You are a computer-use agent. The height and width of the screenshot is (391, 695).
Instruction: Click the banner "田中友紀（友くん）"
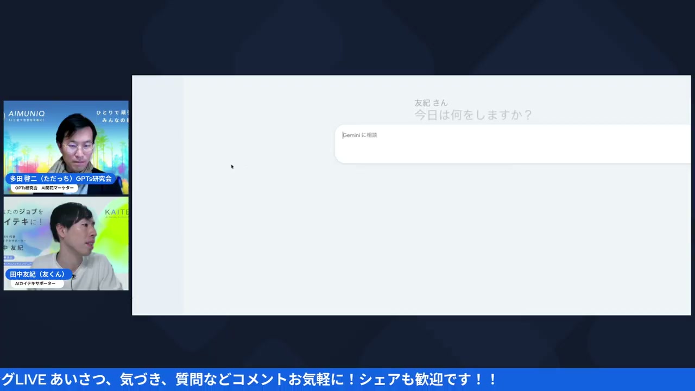(36, 274)
